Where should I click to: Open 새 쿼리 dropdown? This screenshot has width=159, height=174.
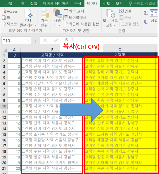57,18
